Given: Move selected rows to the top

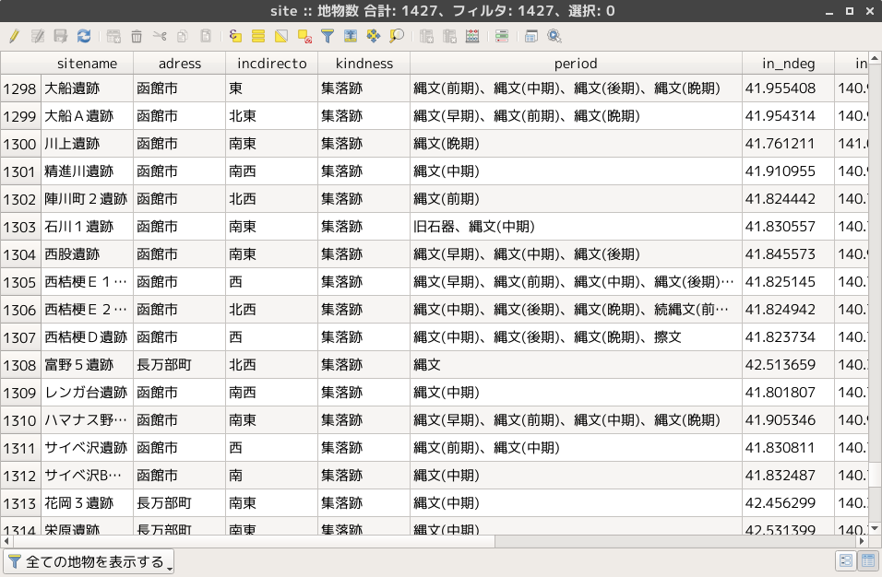Looking at the screenshot, I should pyautogui.click(x=351, y=37).
